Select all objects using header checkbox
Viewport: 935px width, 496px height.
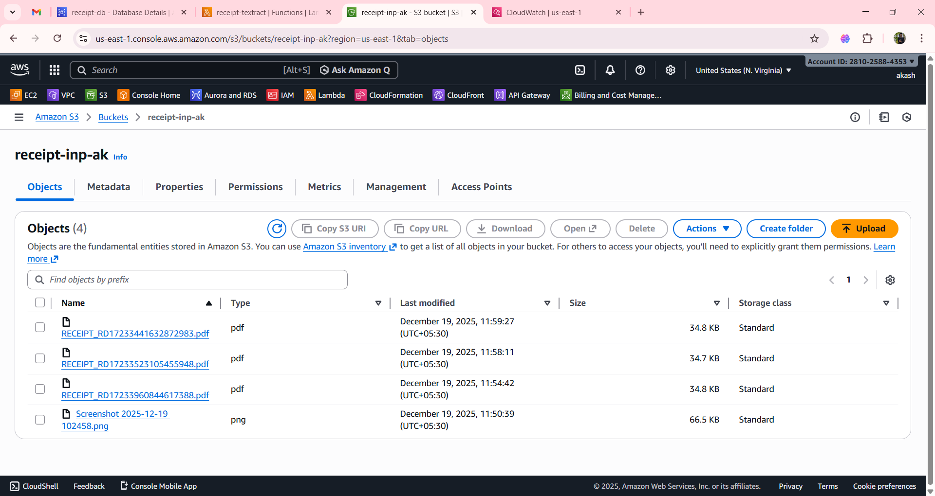(x=39, y=302)
